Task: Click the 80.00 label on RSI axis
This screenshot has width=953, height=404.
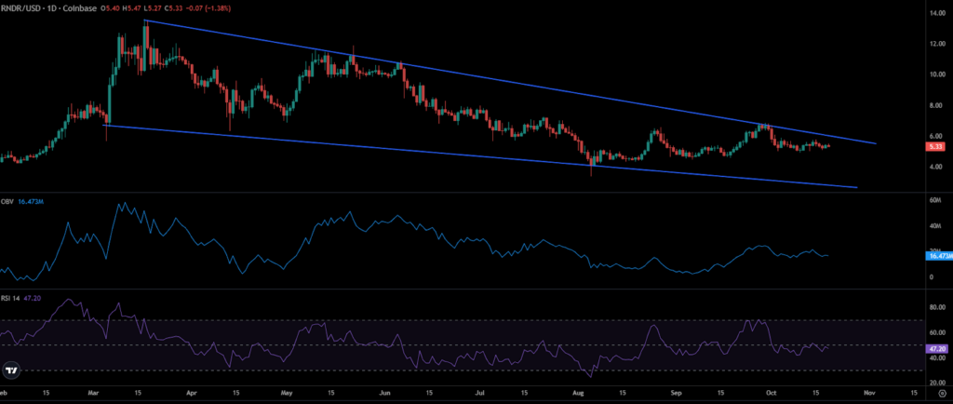Action: pos(936,308)
